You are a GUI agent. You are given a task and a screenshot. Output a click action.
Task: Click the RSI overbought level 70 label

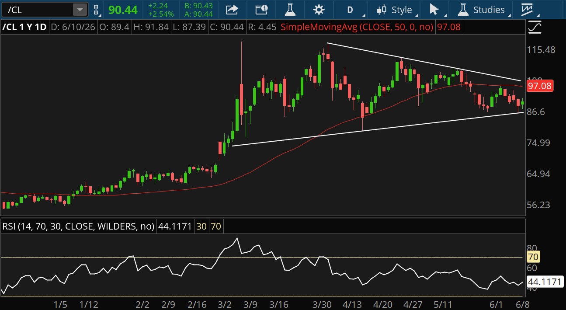pyautogui.click(x=216, y=226)
